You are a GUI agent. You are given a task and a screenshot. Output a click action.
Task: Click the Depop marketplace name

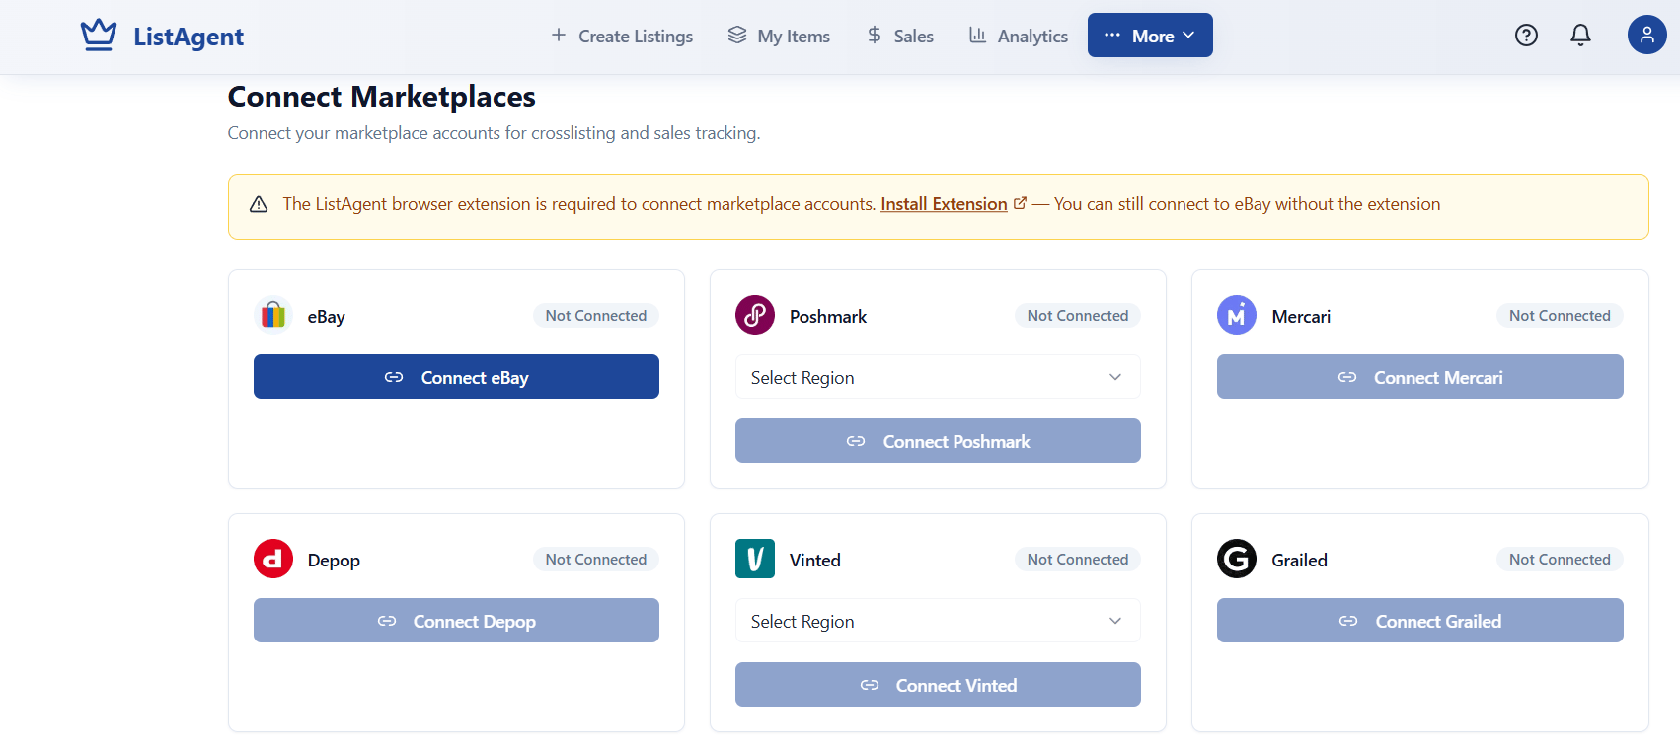click(x=334, y=561)
